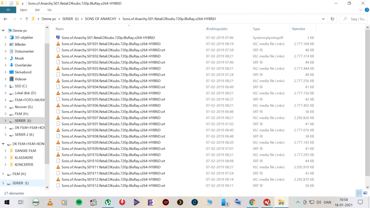This screenshot has width=370, height=208.
Task: Open the Fil ribbon tab
Action: pyautogui.click(x=8, y=10)
